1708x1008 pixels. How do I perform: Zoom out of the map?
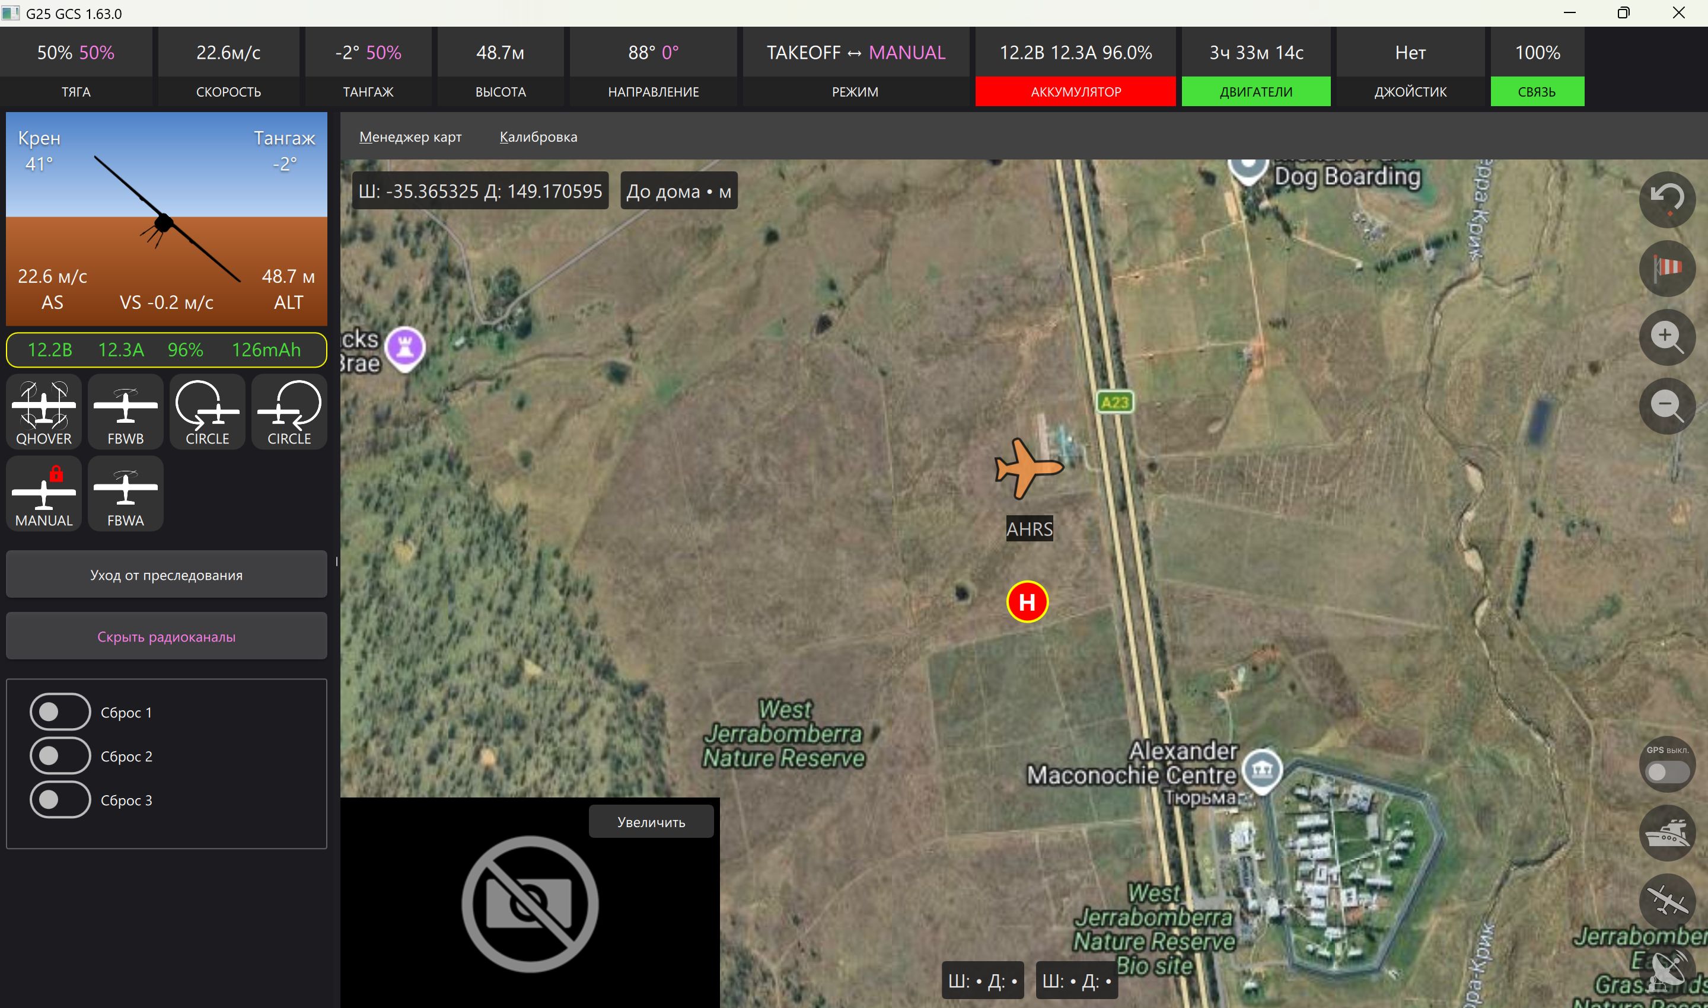[1666, 406]
